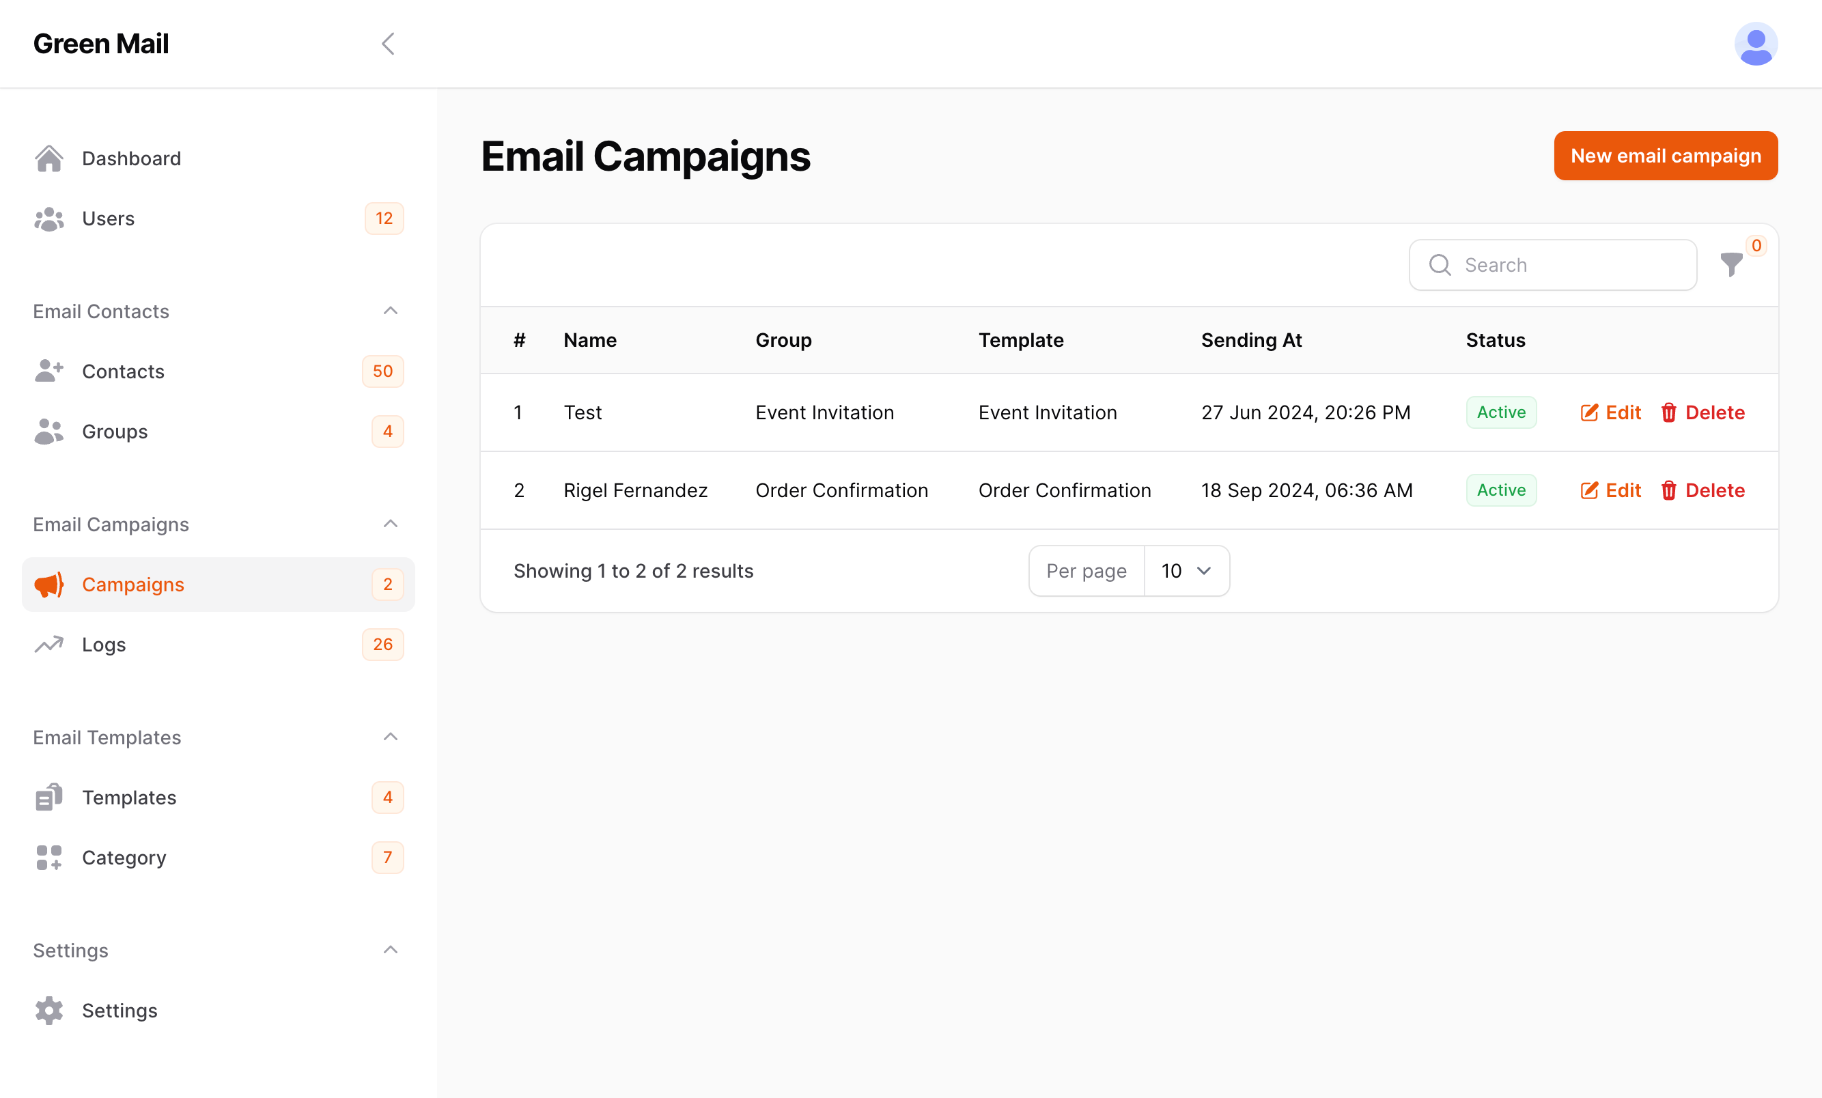Open Settings from the sidebar menu
1822x1098 pixels.
tap(119, 1011)
